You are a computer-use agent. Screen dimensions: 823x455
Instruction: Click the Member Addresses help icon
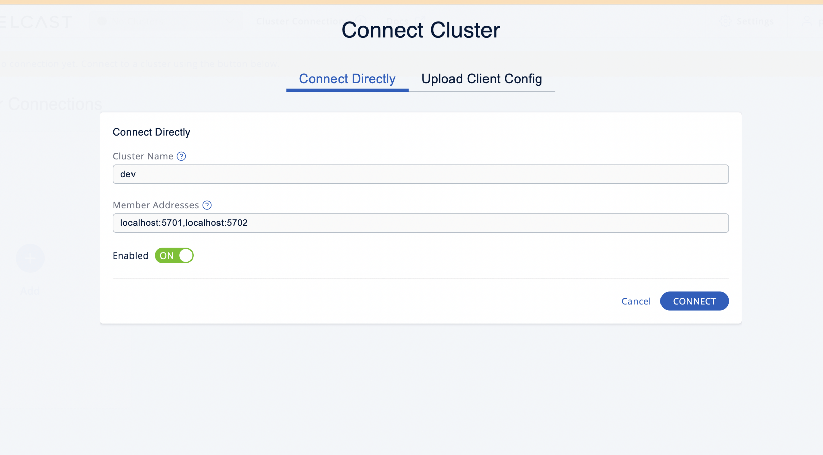(x=207, y=205)
